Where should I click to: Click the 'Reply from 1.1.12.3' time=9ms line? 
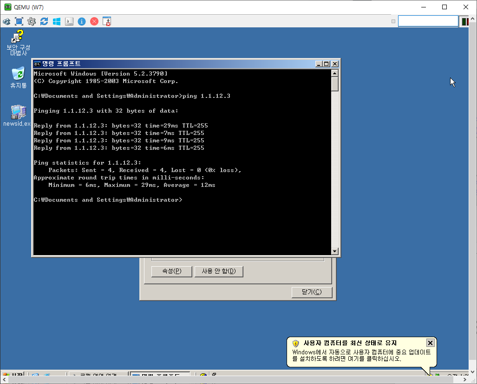[x=119, y=141]
